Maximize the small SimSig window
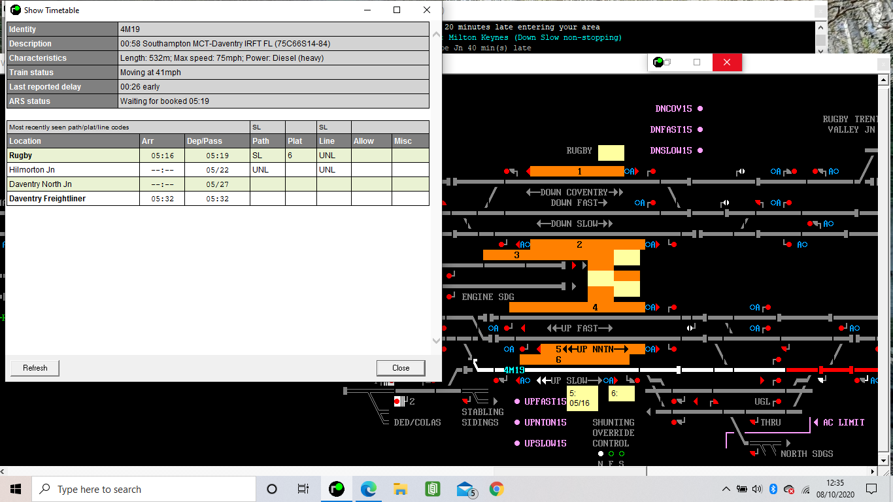893x502 pixels. [x=697, y=62]
